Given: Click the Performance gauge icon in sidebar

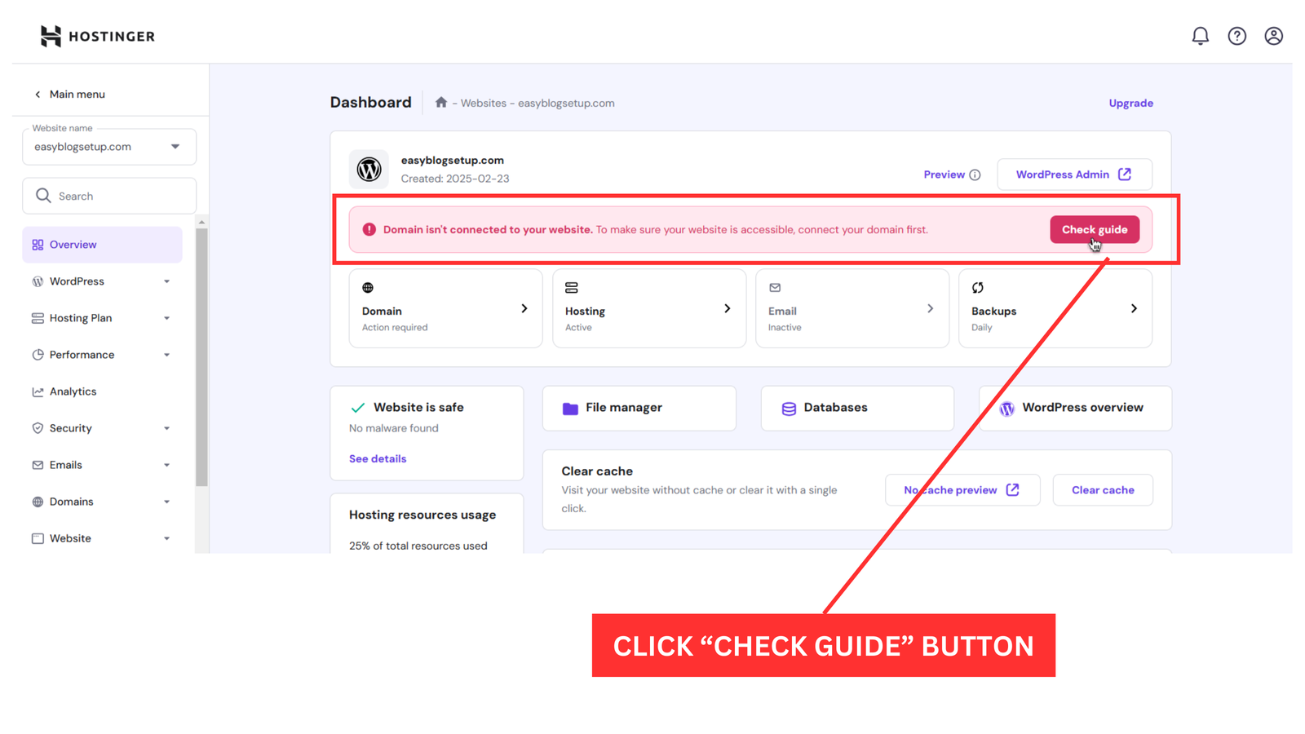Looking at the screenshot, I should (x=38, y=355).
